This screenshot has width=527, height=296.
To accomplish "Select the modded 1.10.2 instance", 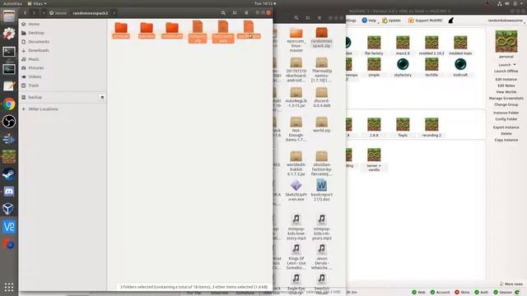I will click(431, 46).
